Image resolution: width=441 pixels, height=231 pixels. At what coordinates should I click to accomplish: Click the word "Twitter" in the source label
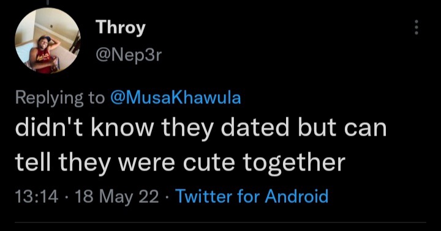[x=205, y=196]
